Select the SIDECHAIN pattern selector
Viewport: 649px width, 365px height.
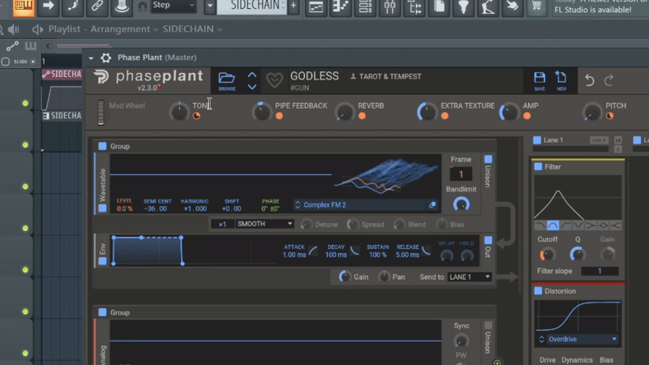coord(251,6)
